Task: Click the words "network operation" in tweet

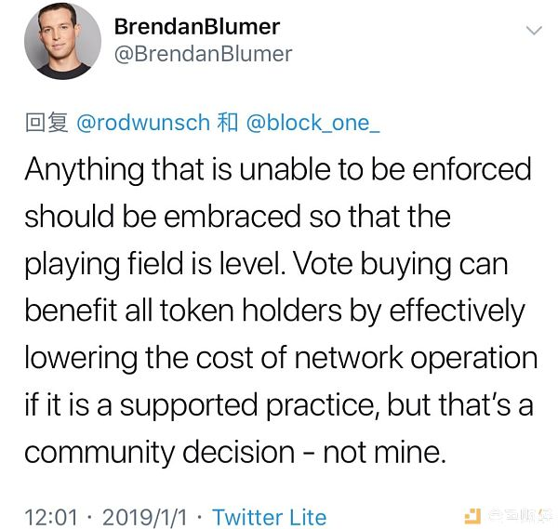Action: tap(416, 358)
